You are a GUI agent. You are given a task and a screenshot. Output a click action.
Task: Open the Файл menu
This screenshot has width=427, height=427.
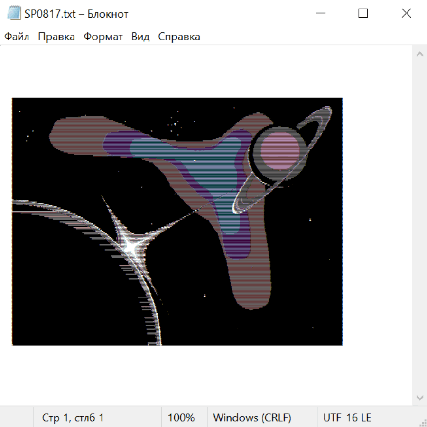(x=17, y=37)
